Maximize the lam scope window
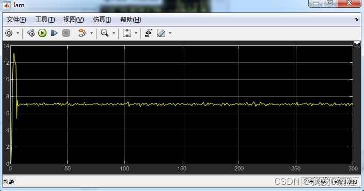Screen dimensions: 364x191 coord(330,3)
